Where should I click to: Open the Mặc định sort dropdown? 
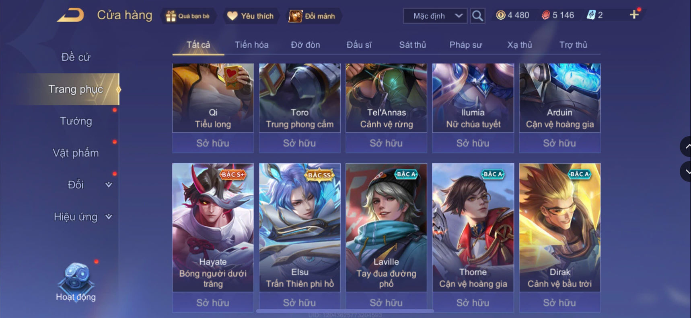(x=435, y=16)
